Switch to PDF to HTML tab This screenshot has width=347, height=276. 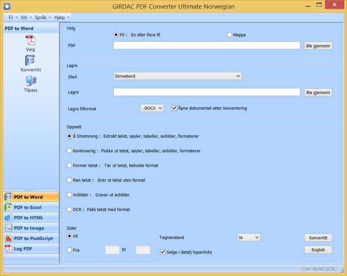(x=31, y=218)
